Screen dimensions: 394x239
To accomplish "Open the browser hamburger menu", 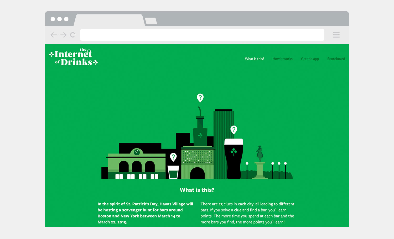I will [336, 35].
